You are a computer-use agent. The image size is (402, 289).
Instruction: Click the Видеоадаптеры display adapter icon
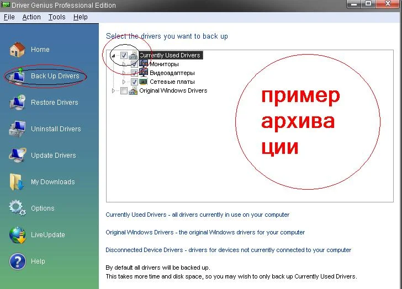[144, 73]
